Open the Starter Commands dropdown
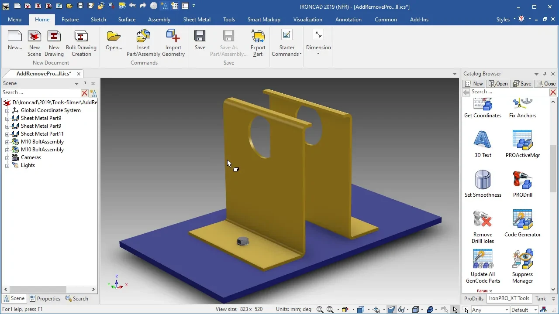 tap(287, 44)
